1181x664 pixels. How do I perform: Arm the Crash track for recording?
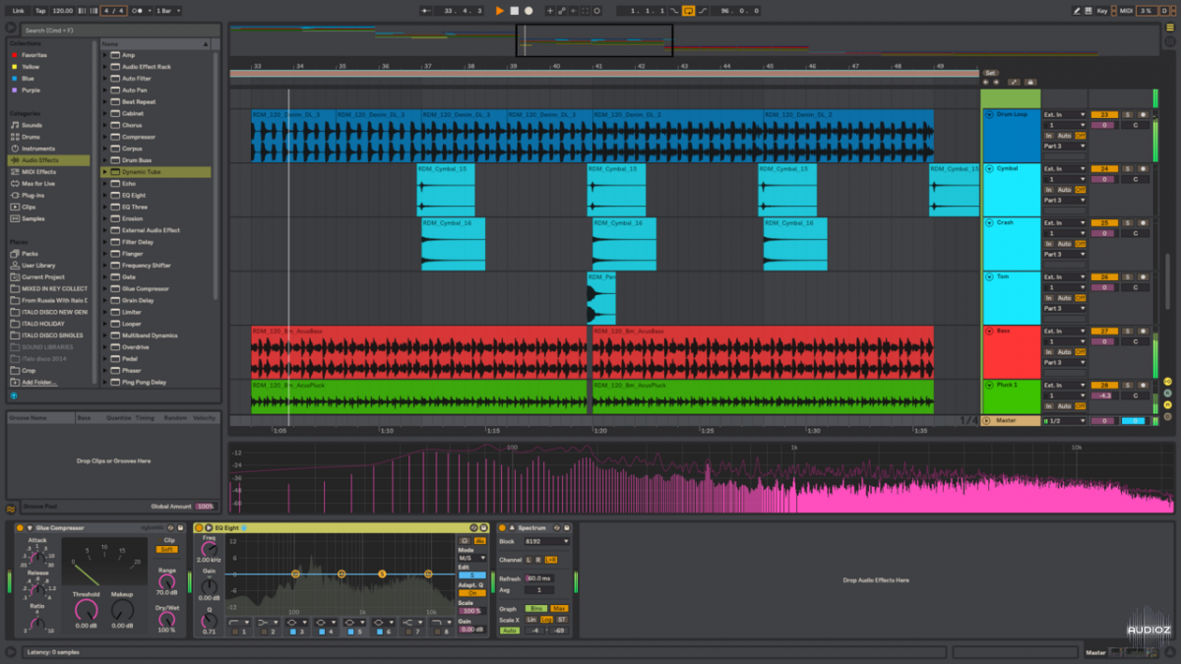coord(1143,223)
